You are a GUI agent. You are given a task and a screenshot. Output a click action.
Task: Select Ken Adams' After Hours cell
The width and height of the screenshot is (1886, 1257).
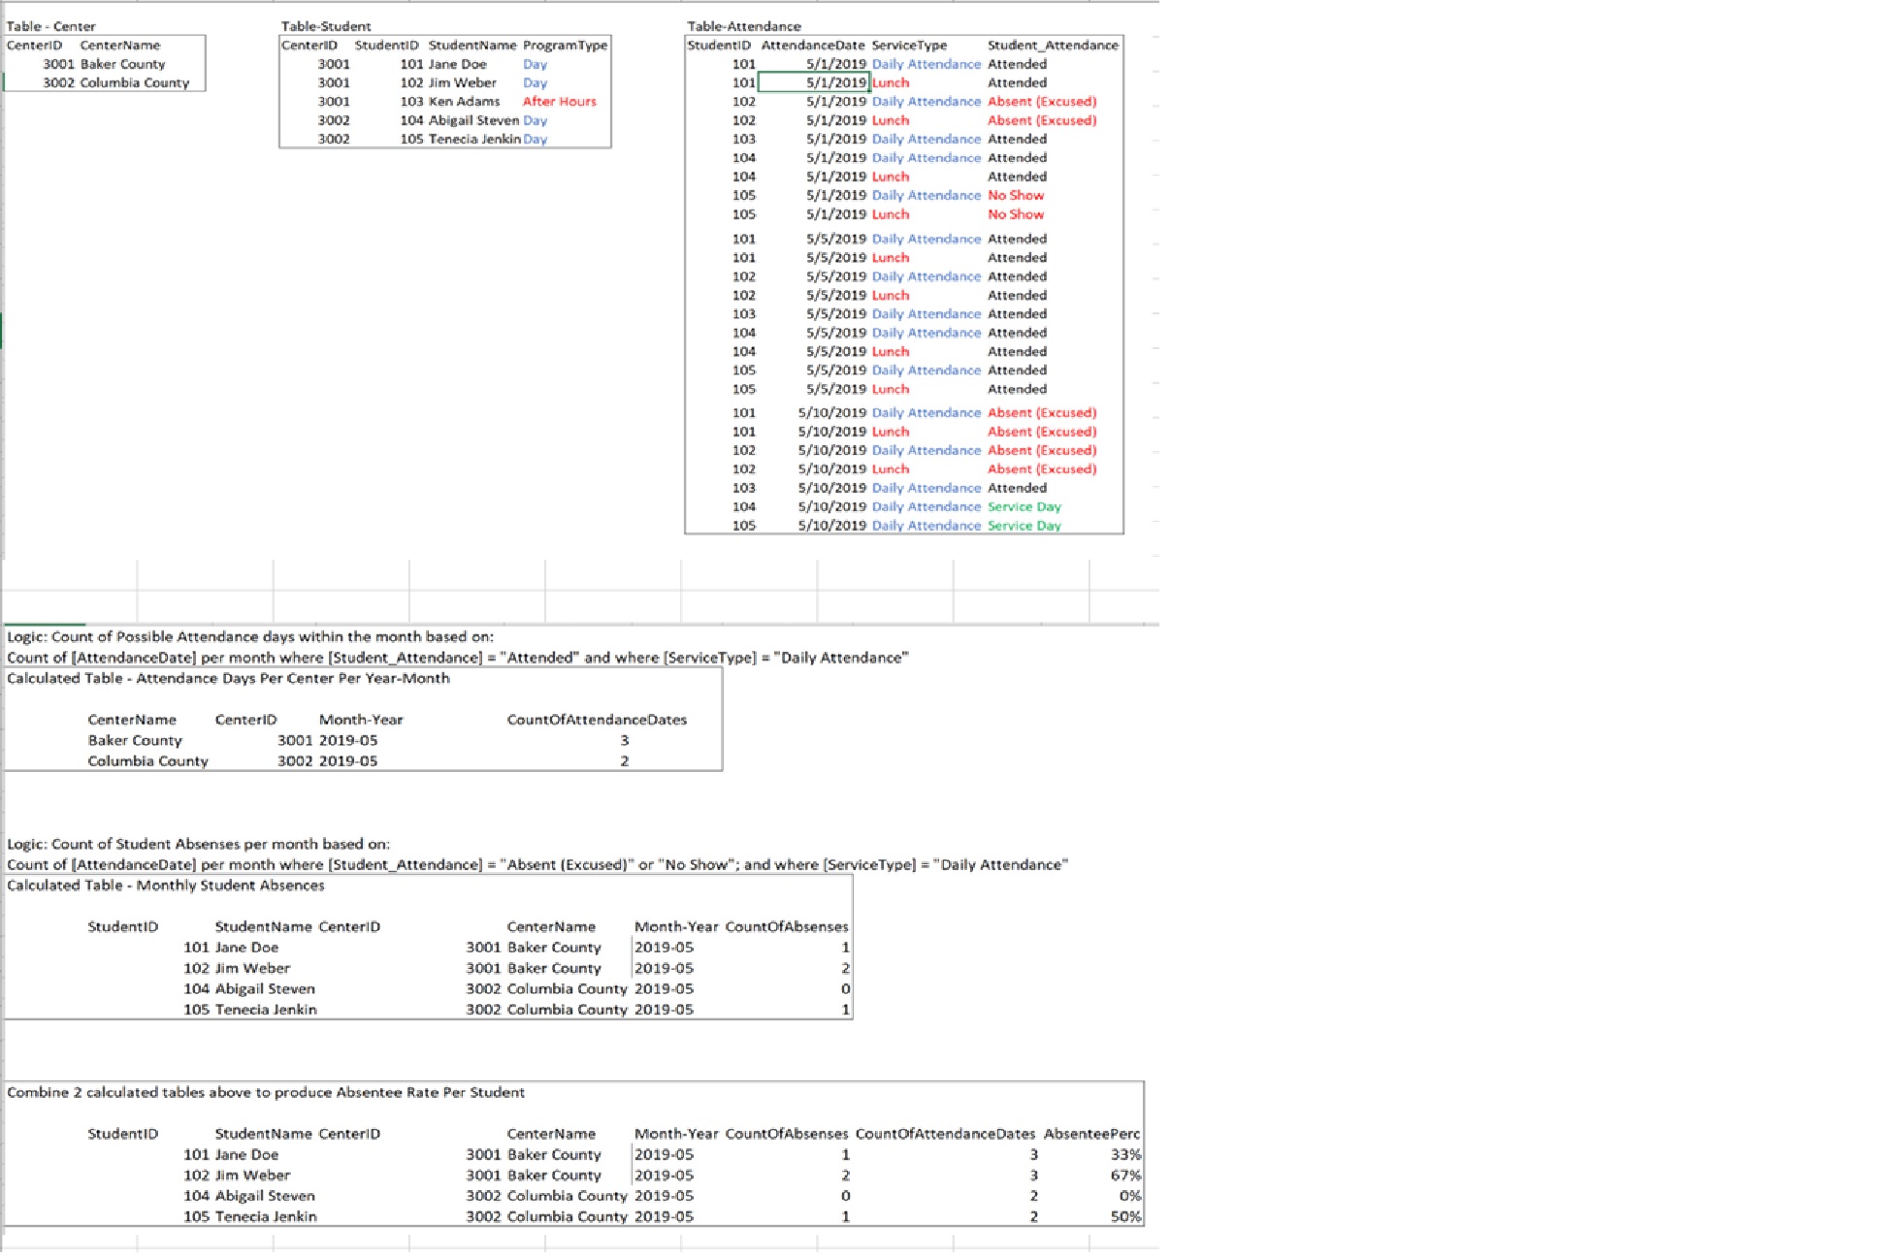(x=560, y=101)
